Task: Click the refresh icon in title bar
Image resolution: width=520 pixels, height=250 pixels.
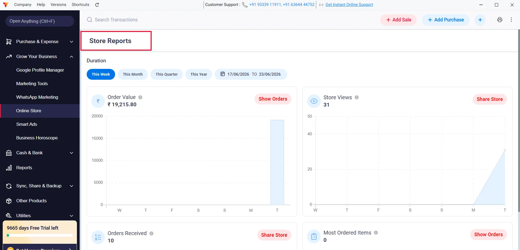Action: click(x=97, y=5)
